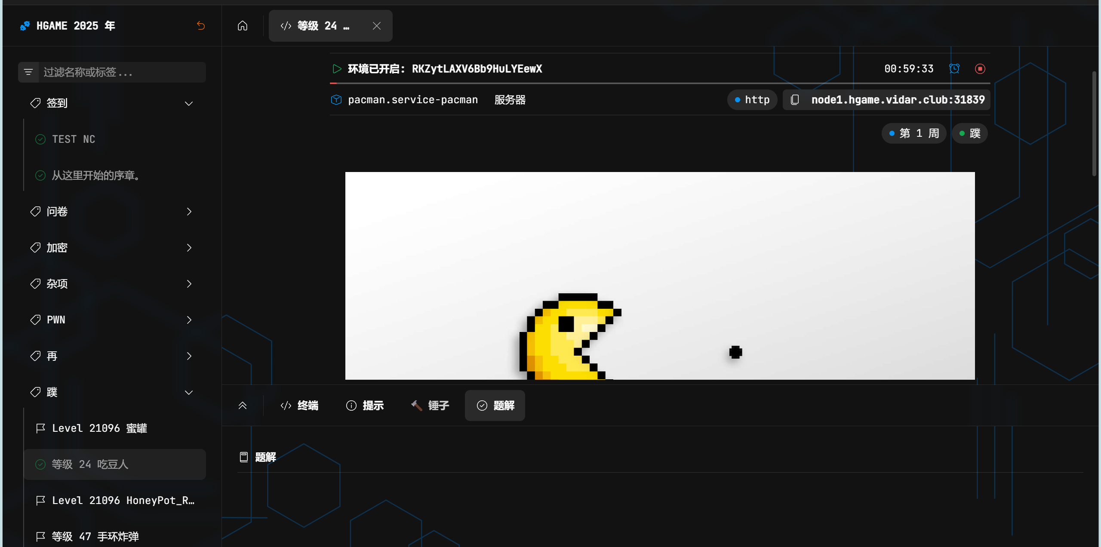The height and width of the screenshot is (547, 1101).
Task: Close the 等级 24 tab
Action: pos(377,26)
